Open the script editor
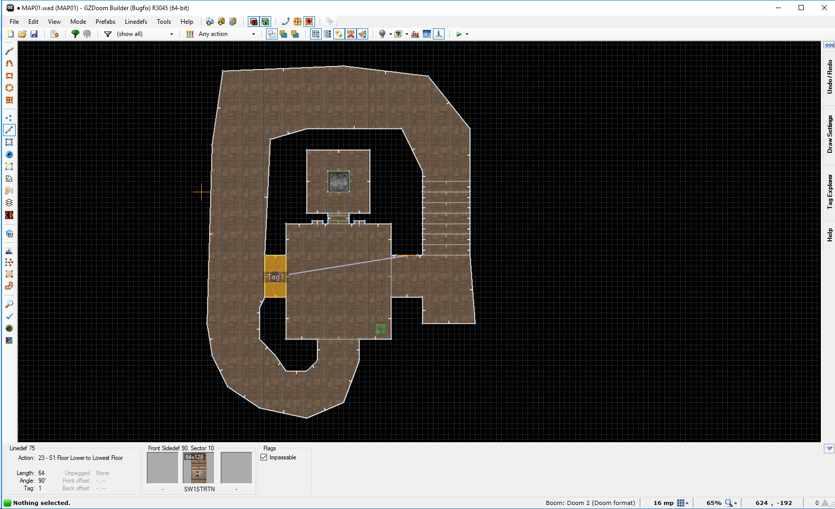The height and width of the screenshot is (509, 835). (x=55, y=34)
